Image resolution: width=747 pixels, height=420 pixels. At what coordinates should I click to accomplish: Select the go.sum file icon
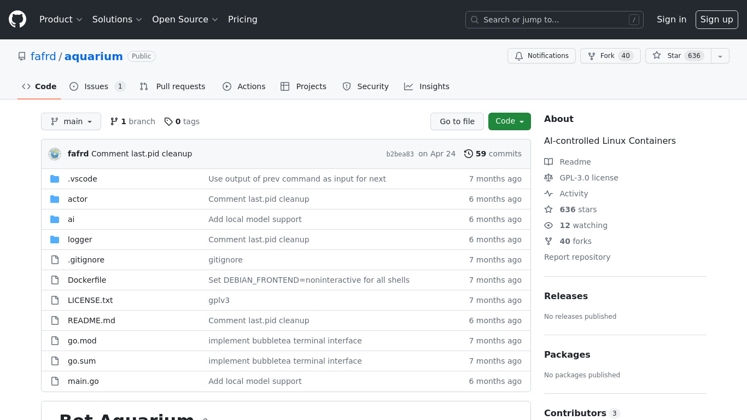tap(55, 361)
